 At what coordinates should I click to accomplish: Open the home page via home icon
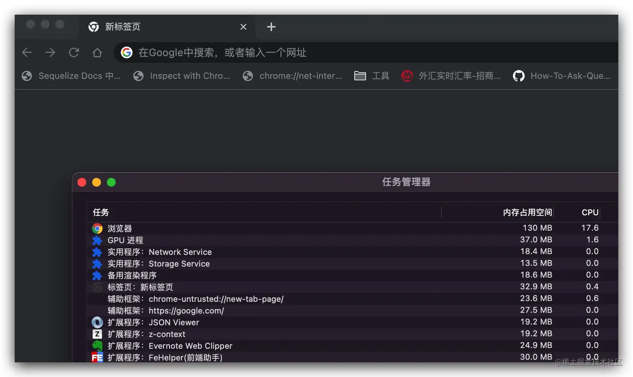point(97,52)
